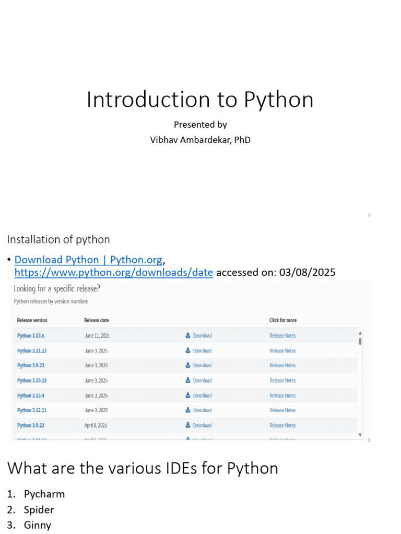The height and width of the screenshot is (534, 401).
Task: Click the download icon for Python 3.13.5
Action: click(188, 336)
